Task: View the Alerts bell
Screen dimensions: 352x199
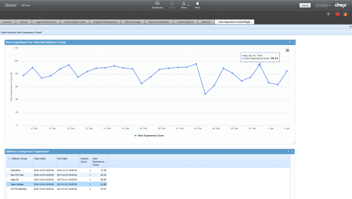Action: [x=197, y=5]
